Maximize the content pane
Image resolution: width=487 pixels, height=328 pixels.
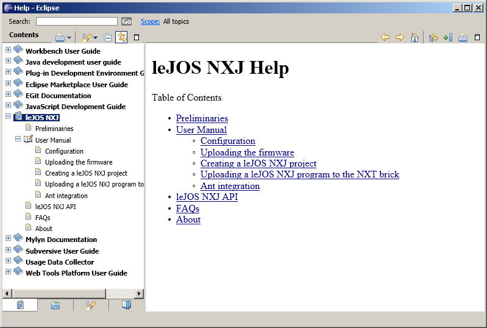[477, 37]
